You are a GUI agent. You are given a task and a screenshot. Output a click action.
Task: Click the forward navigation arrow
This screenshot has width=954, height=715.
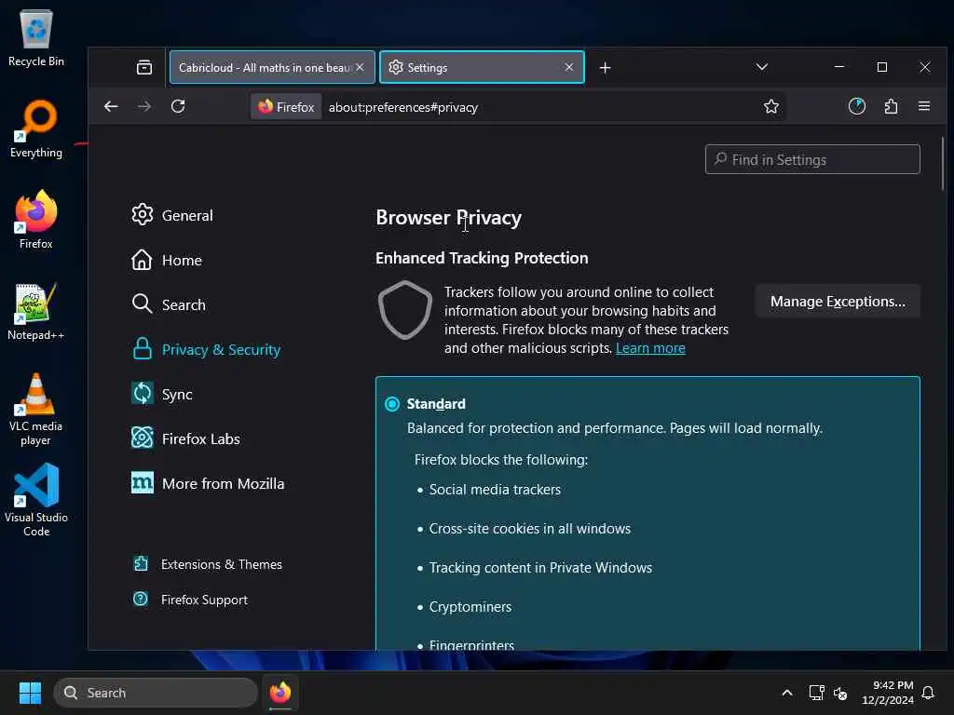coord(144,107)
